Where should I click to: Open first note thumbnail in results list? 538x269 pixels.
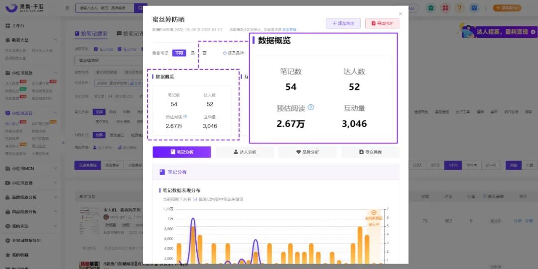pos(90,221)
